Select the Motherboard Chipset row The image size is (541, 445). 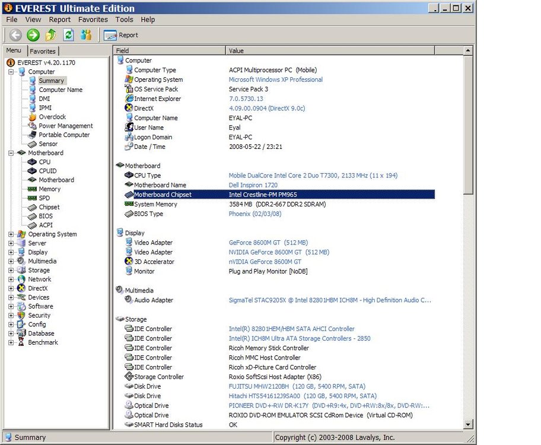point(279,195)
